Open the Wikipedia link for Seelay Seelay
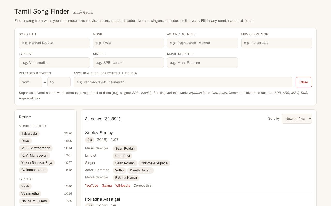 (123, 186)
